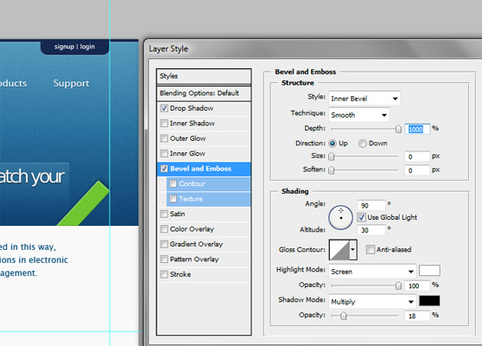Toggle the Use Global Light checkbox

pos(361,217)
